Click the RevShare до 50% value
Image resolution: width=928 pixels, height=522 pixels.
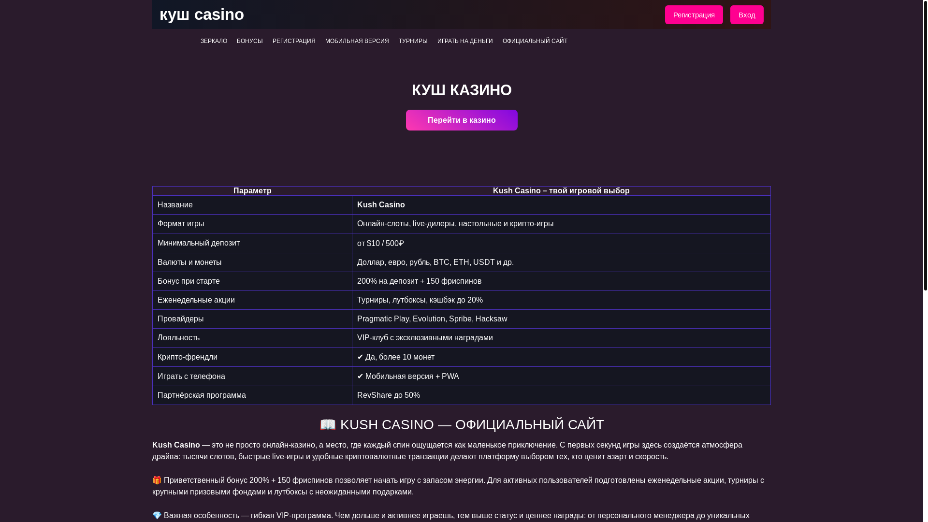tap(561, 395)
